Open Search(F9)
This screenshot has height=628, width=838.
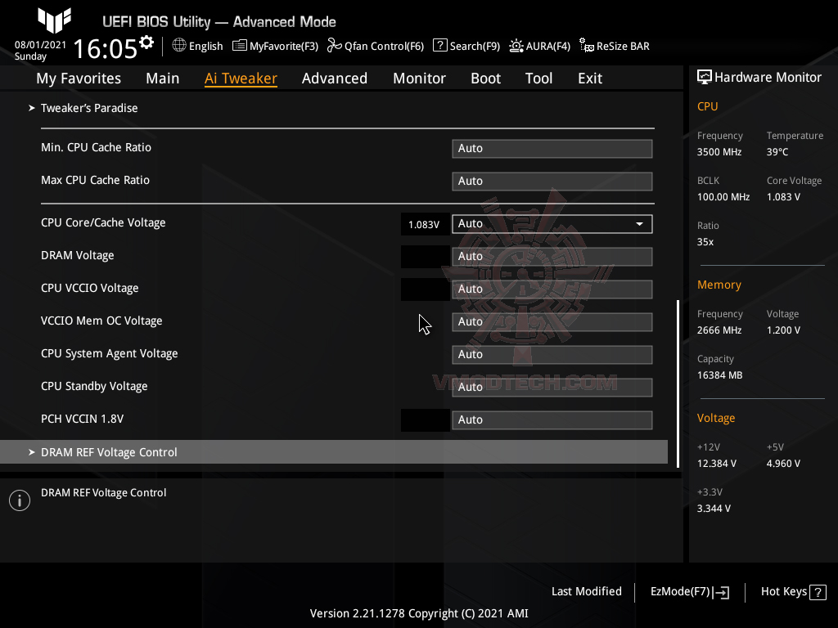pos(466,46)
